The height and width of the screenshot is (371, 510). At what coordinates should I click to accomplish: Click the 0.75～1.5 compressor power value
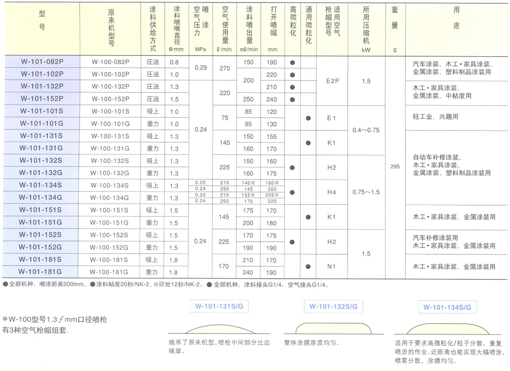[366, 192]
